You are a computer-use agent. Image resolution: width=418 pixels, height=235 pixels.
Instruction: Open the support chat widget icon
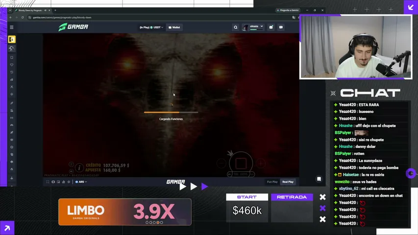pos(319,179)
